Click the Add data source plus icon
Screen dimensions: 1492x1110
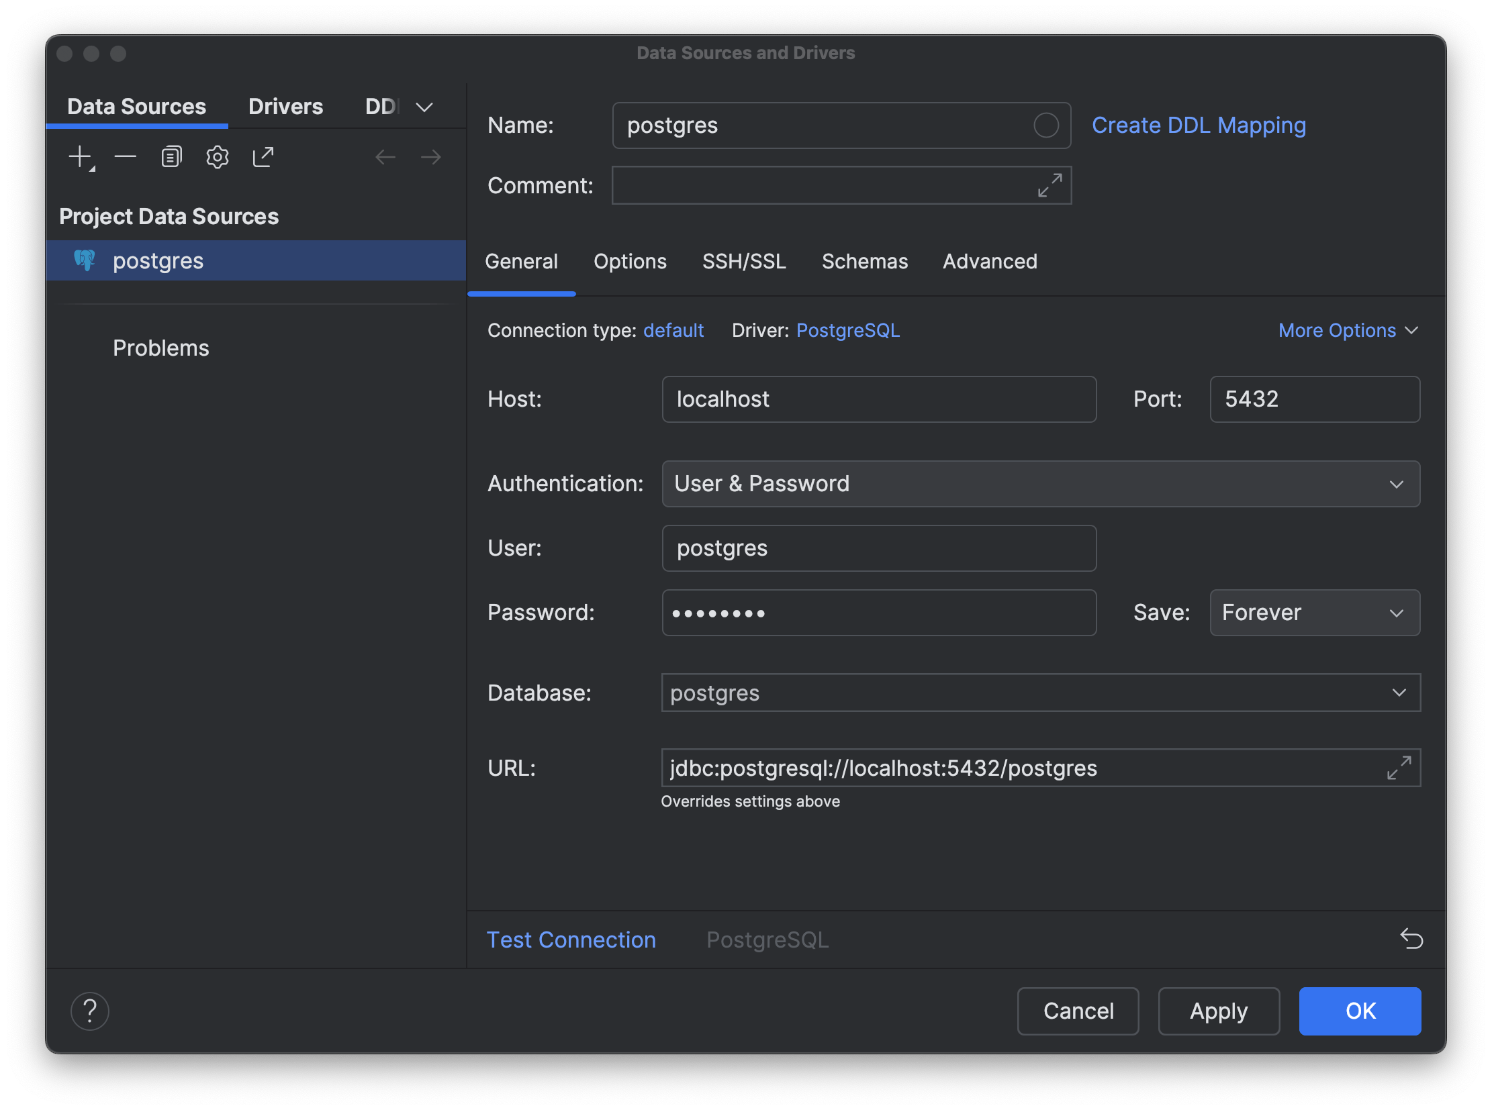tap(81, 157)
